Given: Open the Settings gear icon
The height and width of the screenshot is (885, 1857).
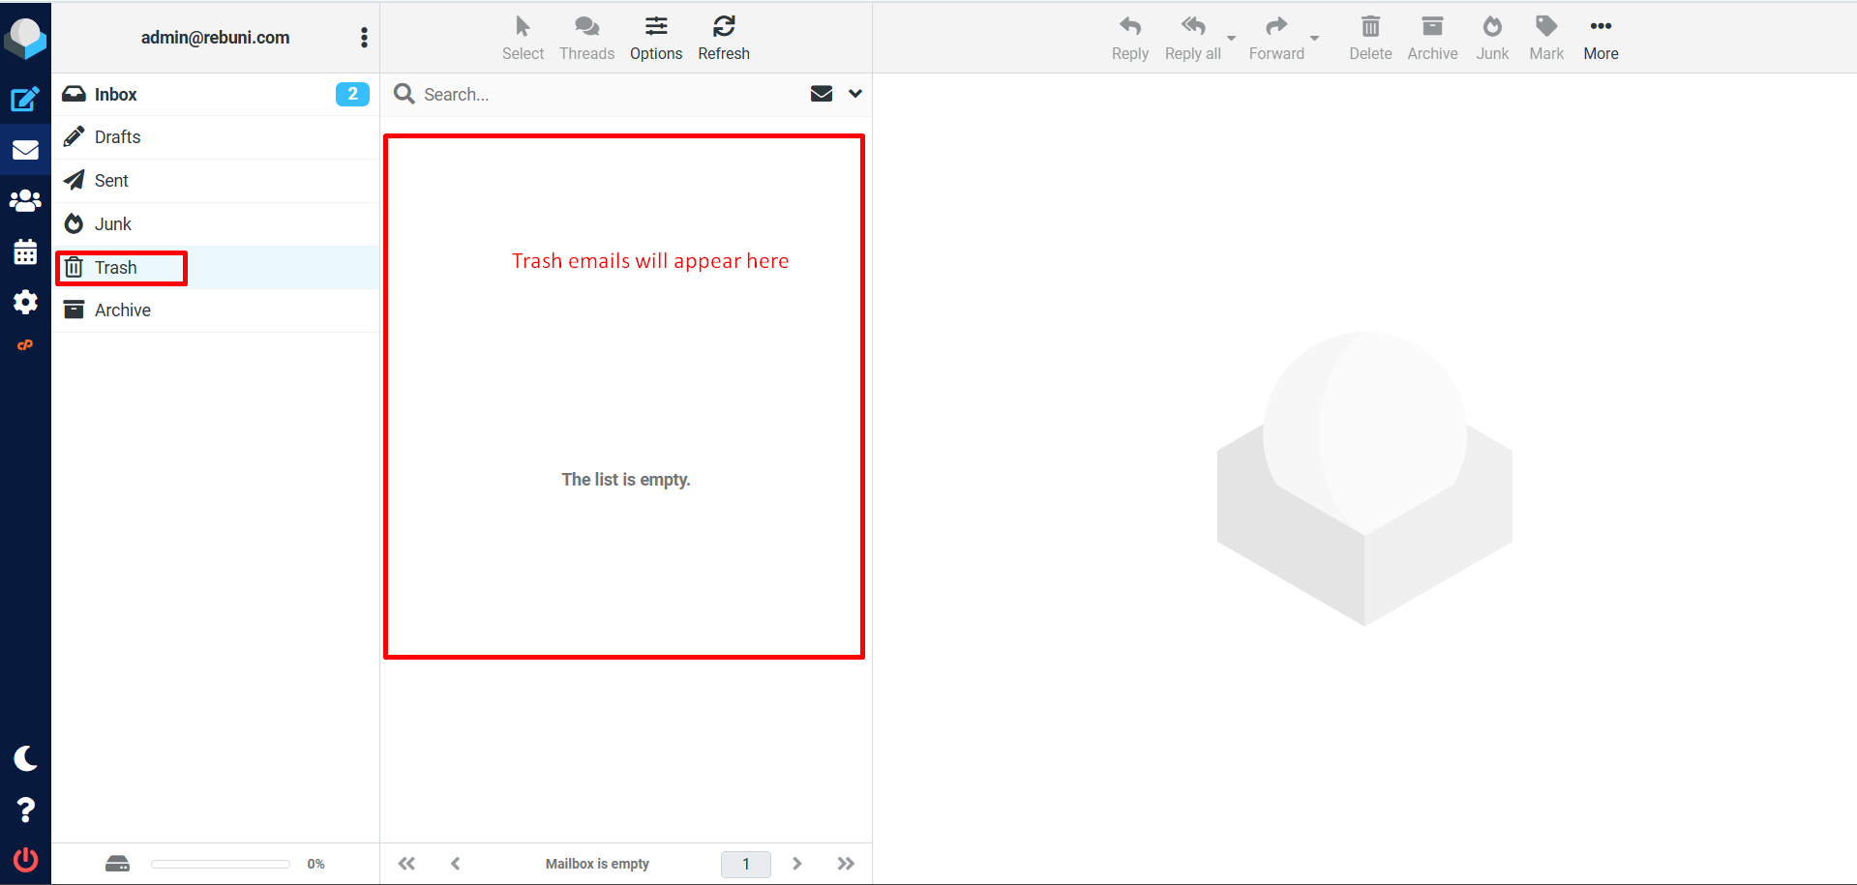Looking at the screenshot, I should click(25, 303).
